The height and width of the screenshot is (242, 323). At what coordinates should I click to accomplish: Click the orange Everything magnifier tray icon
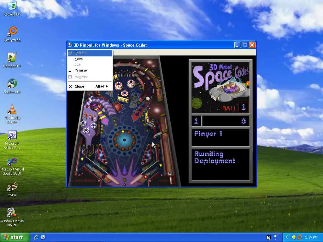(x=300, y=237)
